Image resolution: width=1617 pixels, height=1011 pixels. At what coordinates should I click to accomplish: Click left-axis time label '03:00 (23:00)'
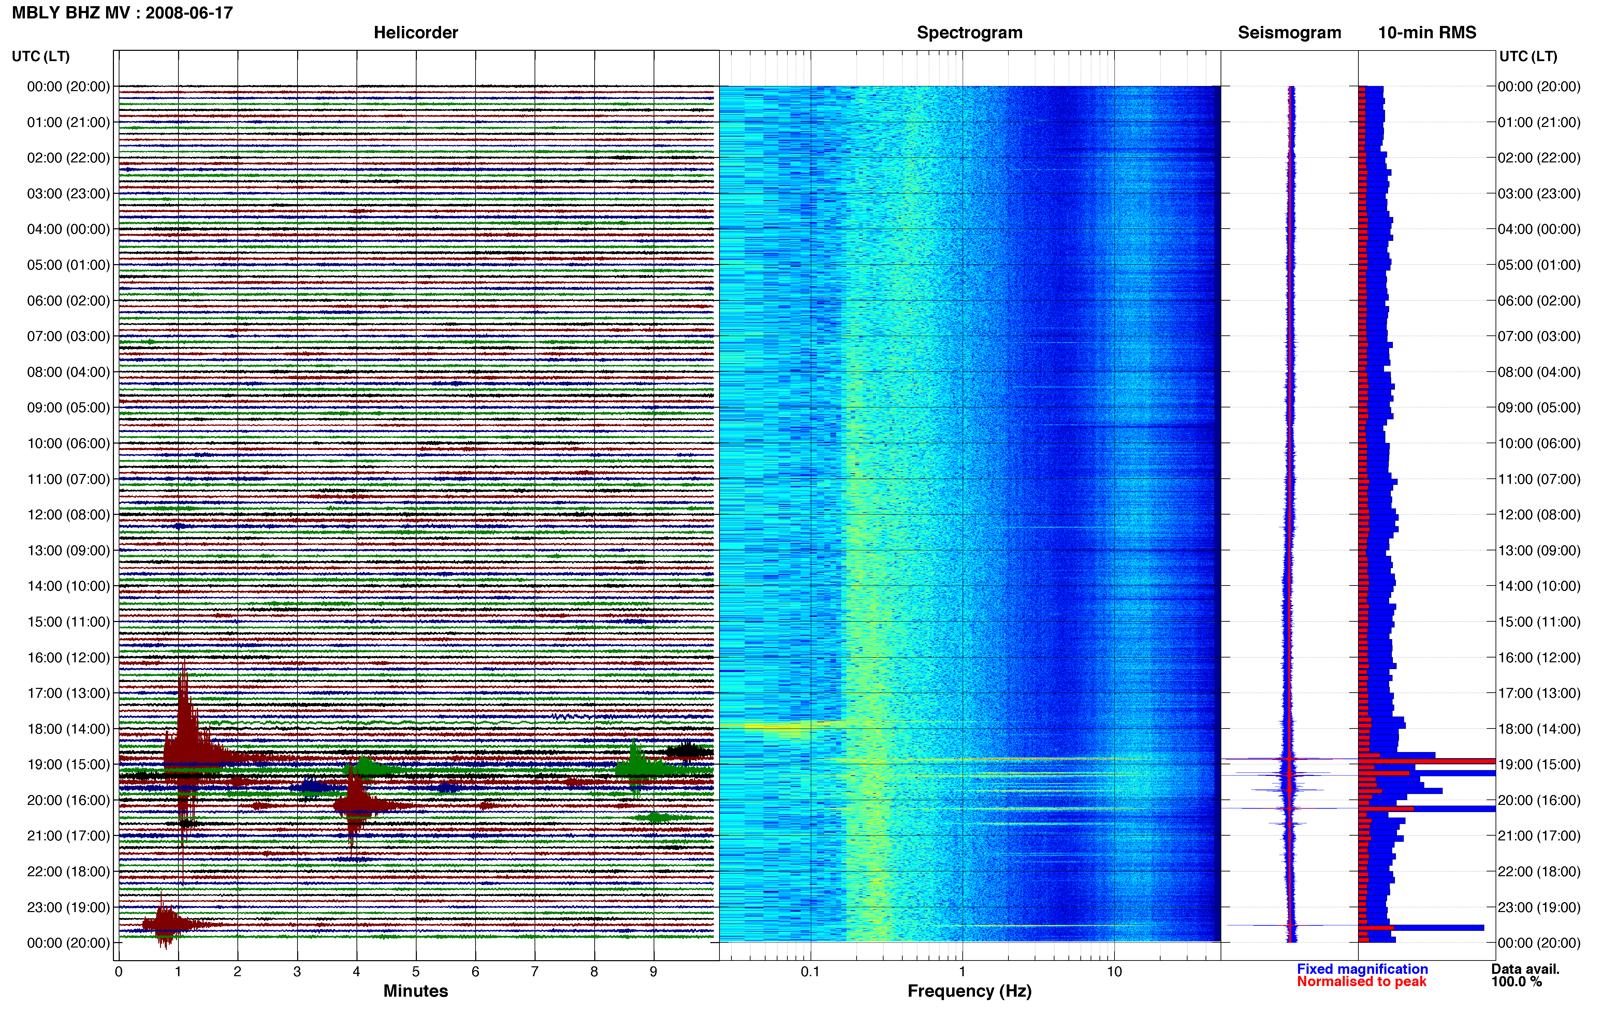click(68, 194)
